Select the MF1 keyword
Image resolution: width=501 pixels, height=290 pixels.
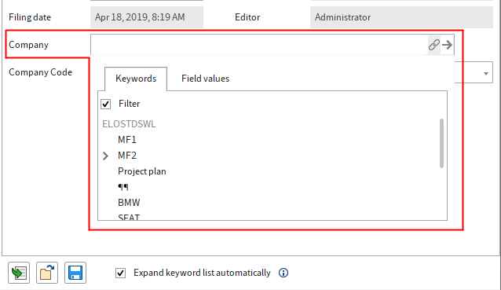point(127,140)
